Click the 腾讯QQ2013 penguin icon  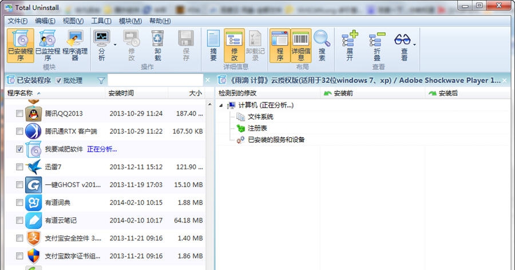(x=34, y=114)
